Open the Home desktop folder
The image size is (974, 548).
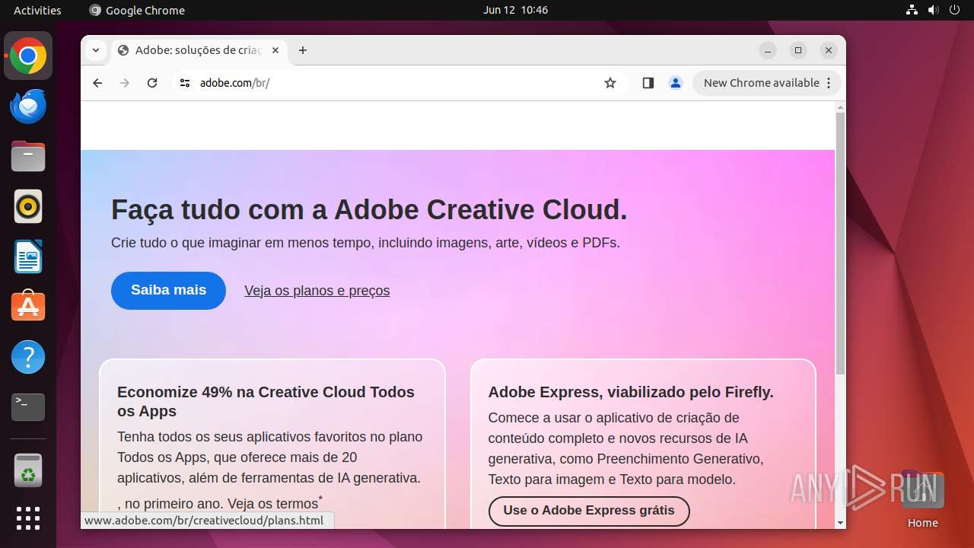pos(922,500)
